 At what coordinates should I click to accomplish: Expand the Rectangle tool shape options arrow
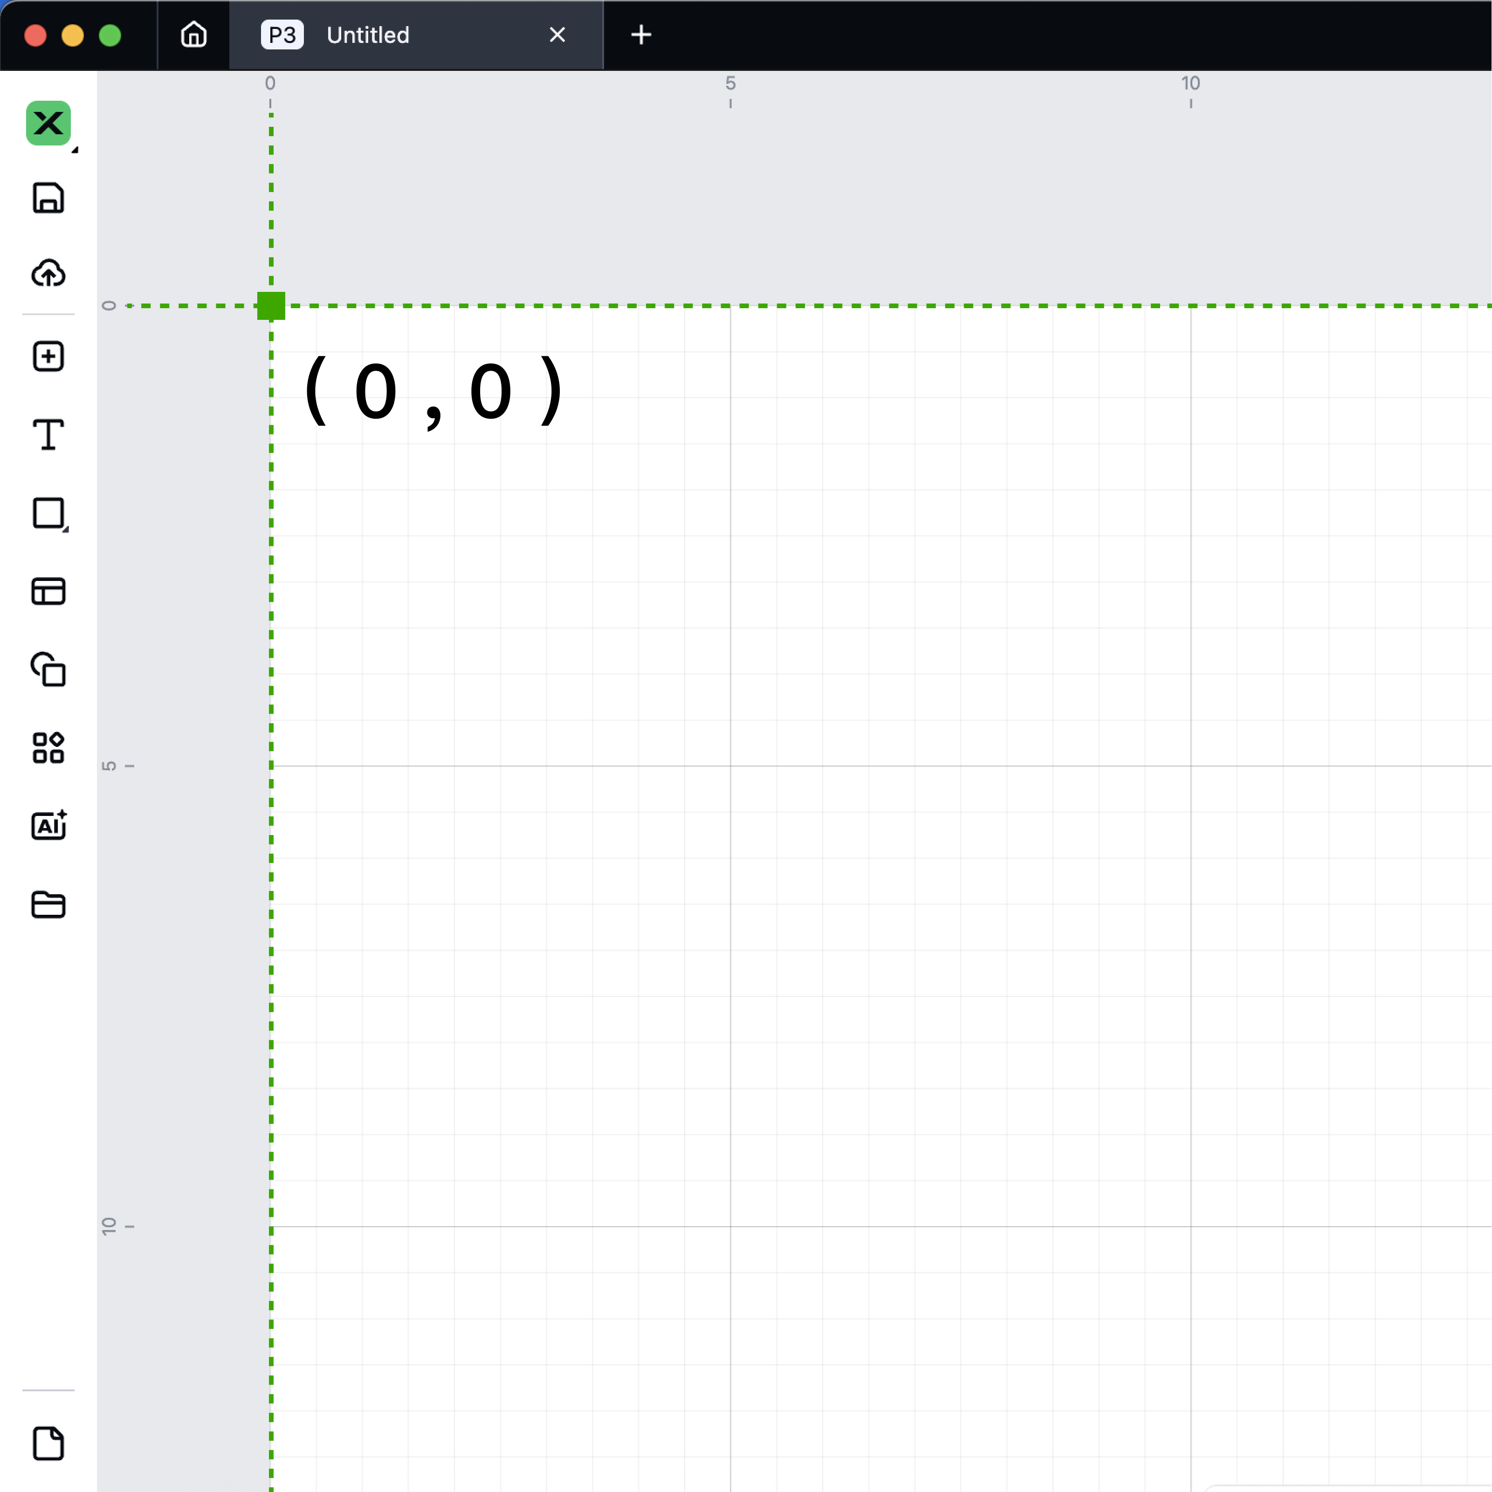click(66, 529)
